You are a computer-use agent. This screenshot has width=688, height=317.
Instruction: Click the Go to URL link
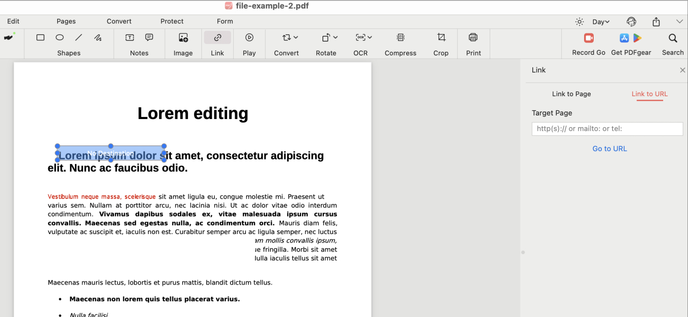pos(609,148)
